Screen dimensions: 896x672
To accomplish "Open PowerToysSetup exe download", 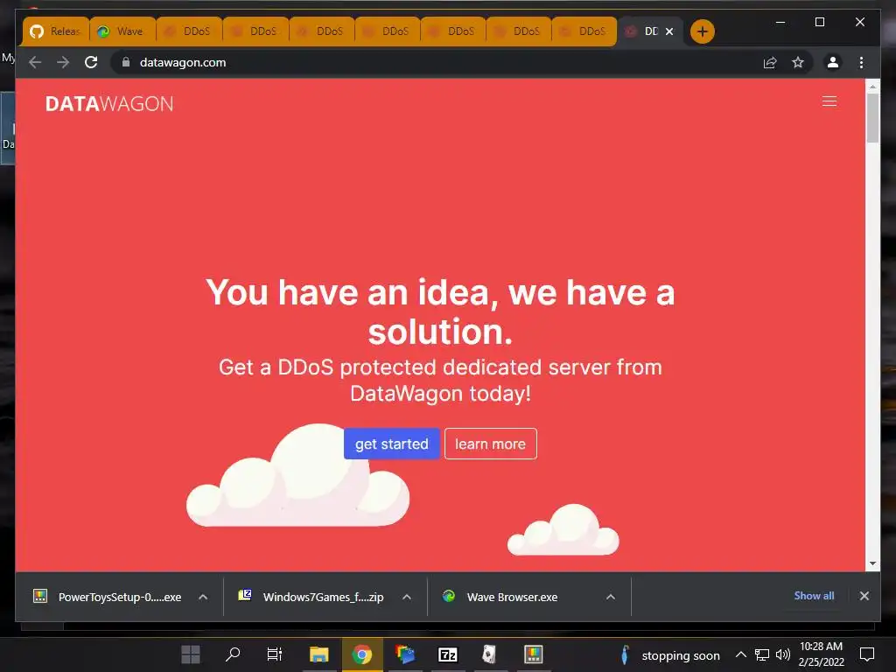I will click(108, 597).
